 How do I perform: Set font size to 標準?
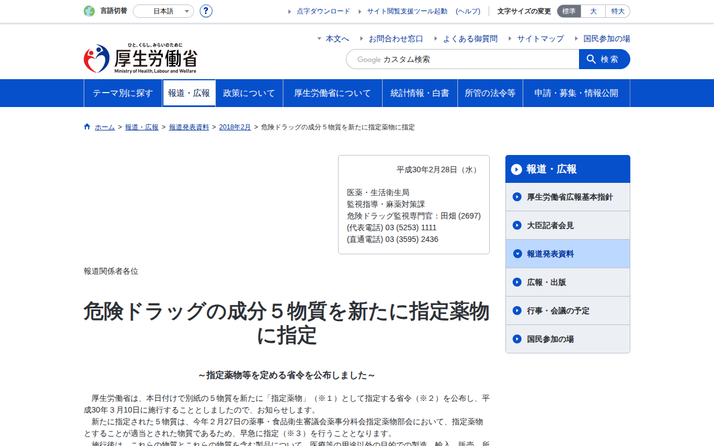(x=569, y=11)
